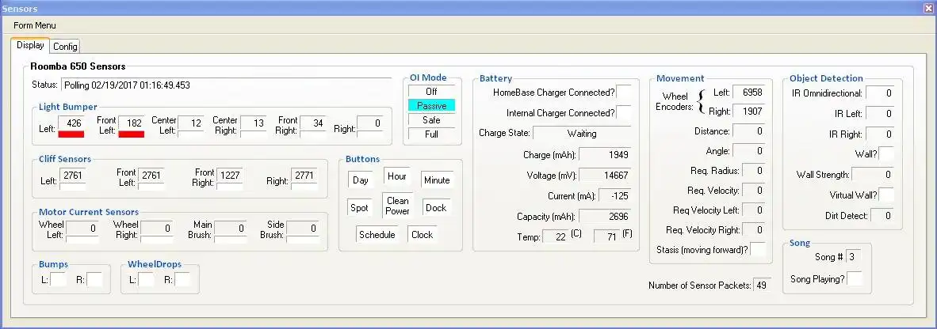Click the Clean Power button indicator
This screenshot has height=329, width=937.
click(397, 206)
